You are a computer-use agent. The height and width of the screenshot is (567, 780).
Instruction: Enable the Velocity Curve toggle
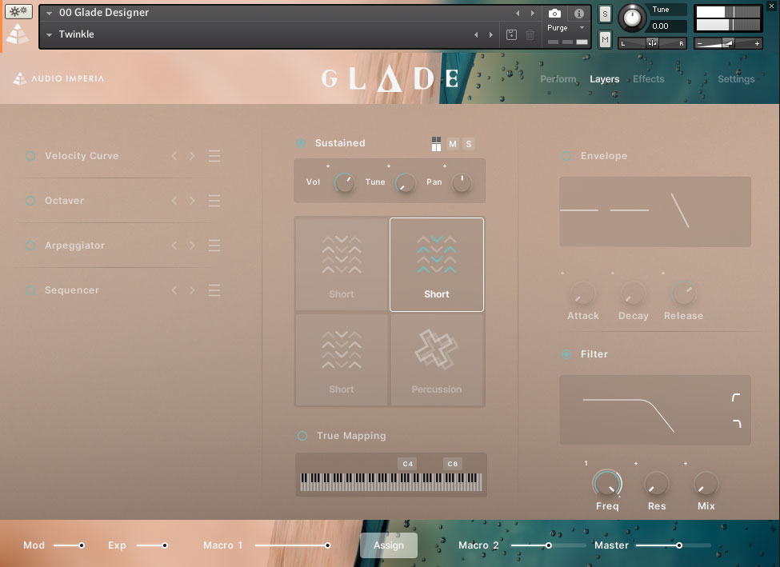pyautogui.click(x=30, y=156)
